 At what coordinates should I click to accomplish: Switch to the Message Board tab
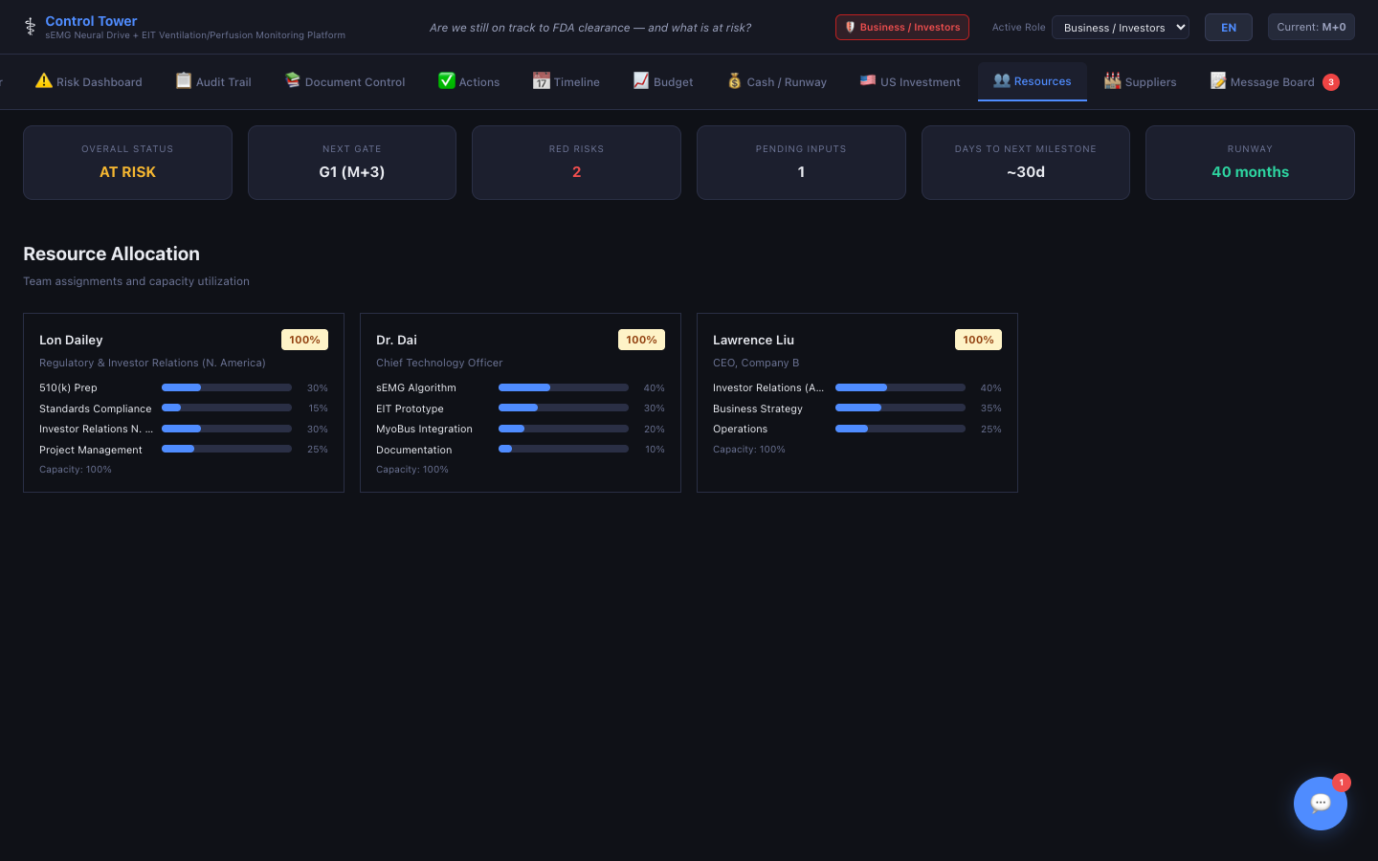coord(1272,82)
